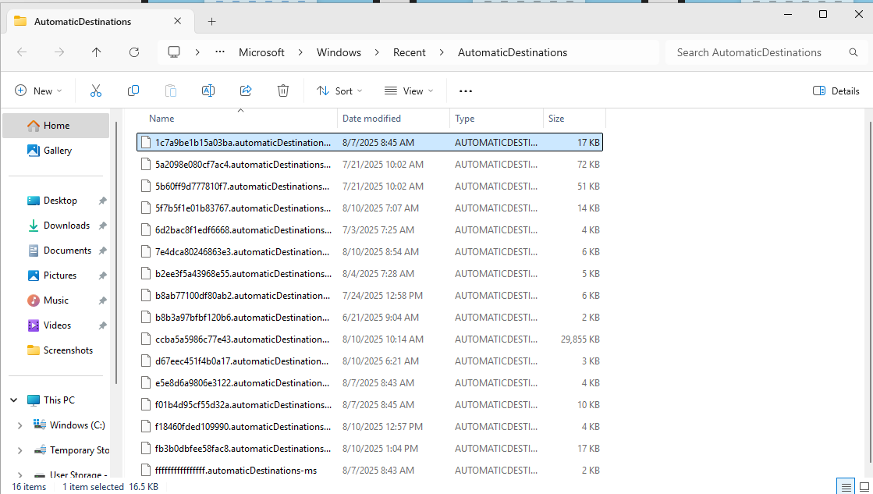Click chevron after Microsoft breadcrumb

300,52
